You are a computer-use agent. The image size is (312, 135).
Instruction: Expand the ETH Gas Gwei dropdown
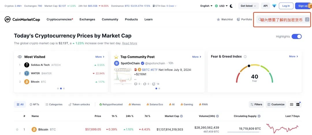click(x=165, y=6)
